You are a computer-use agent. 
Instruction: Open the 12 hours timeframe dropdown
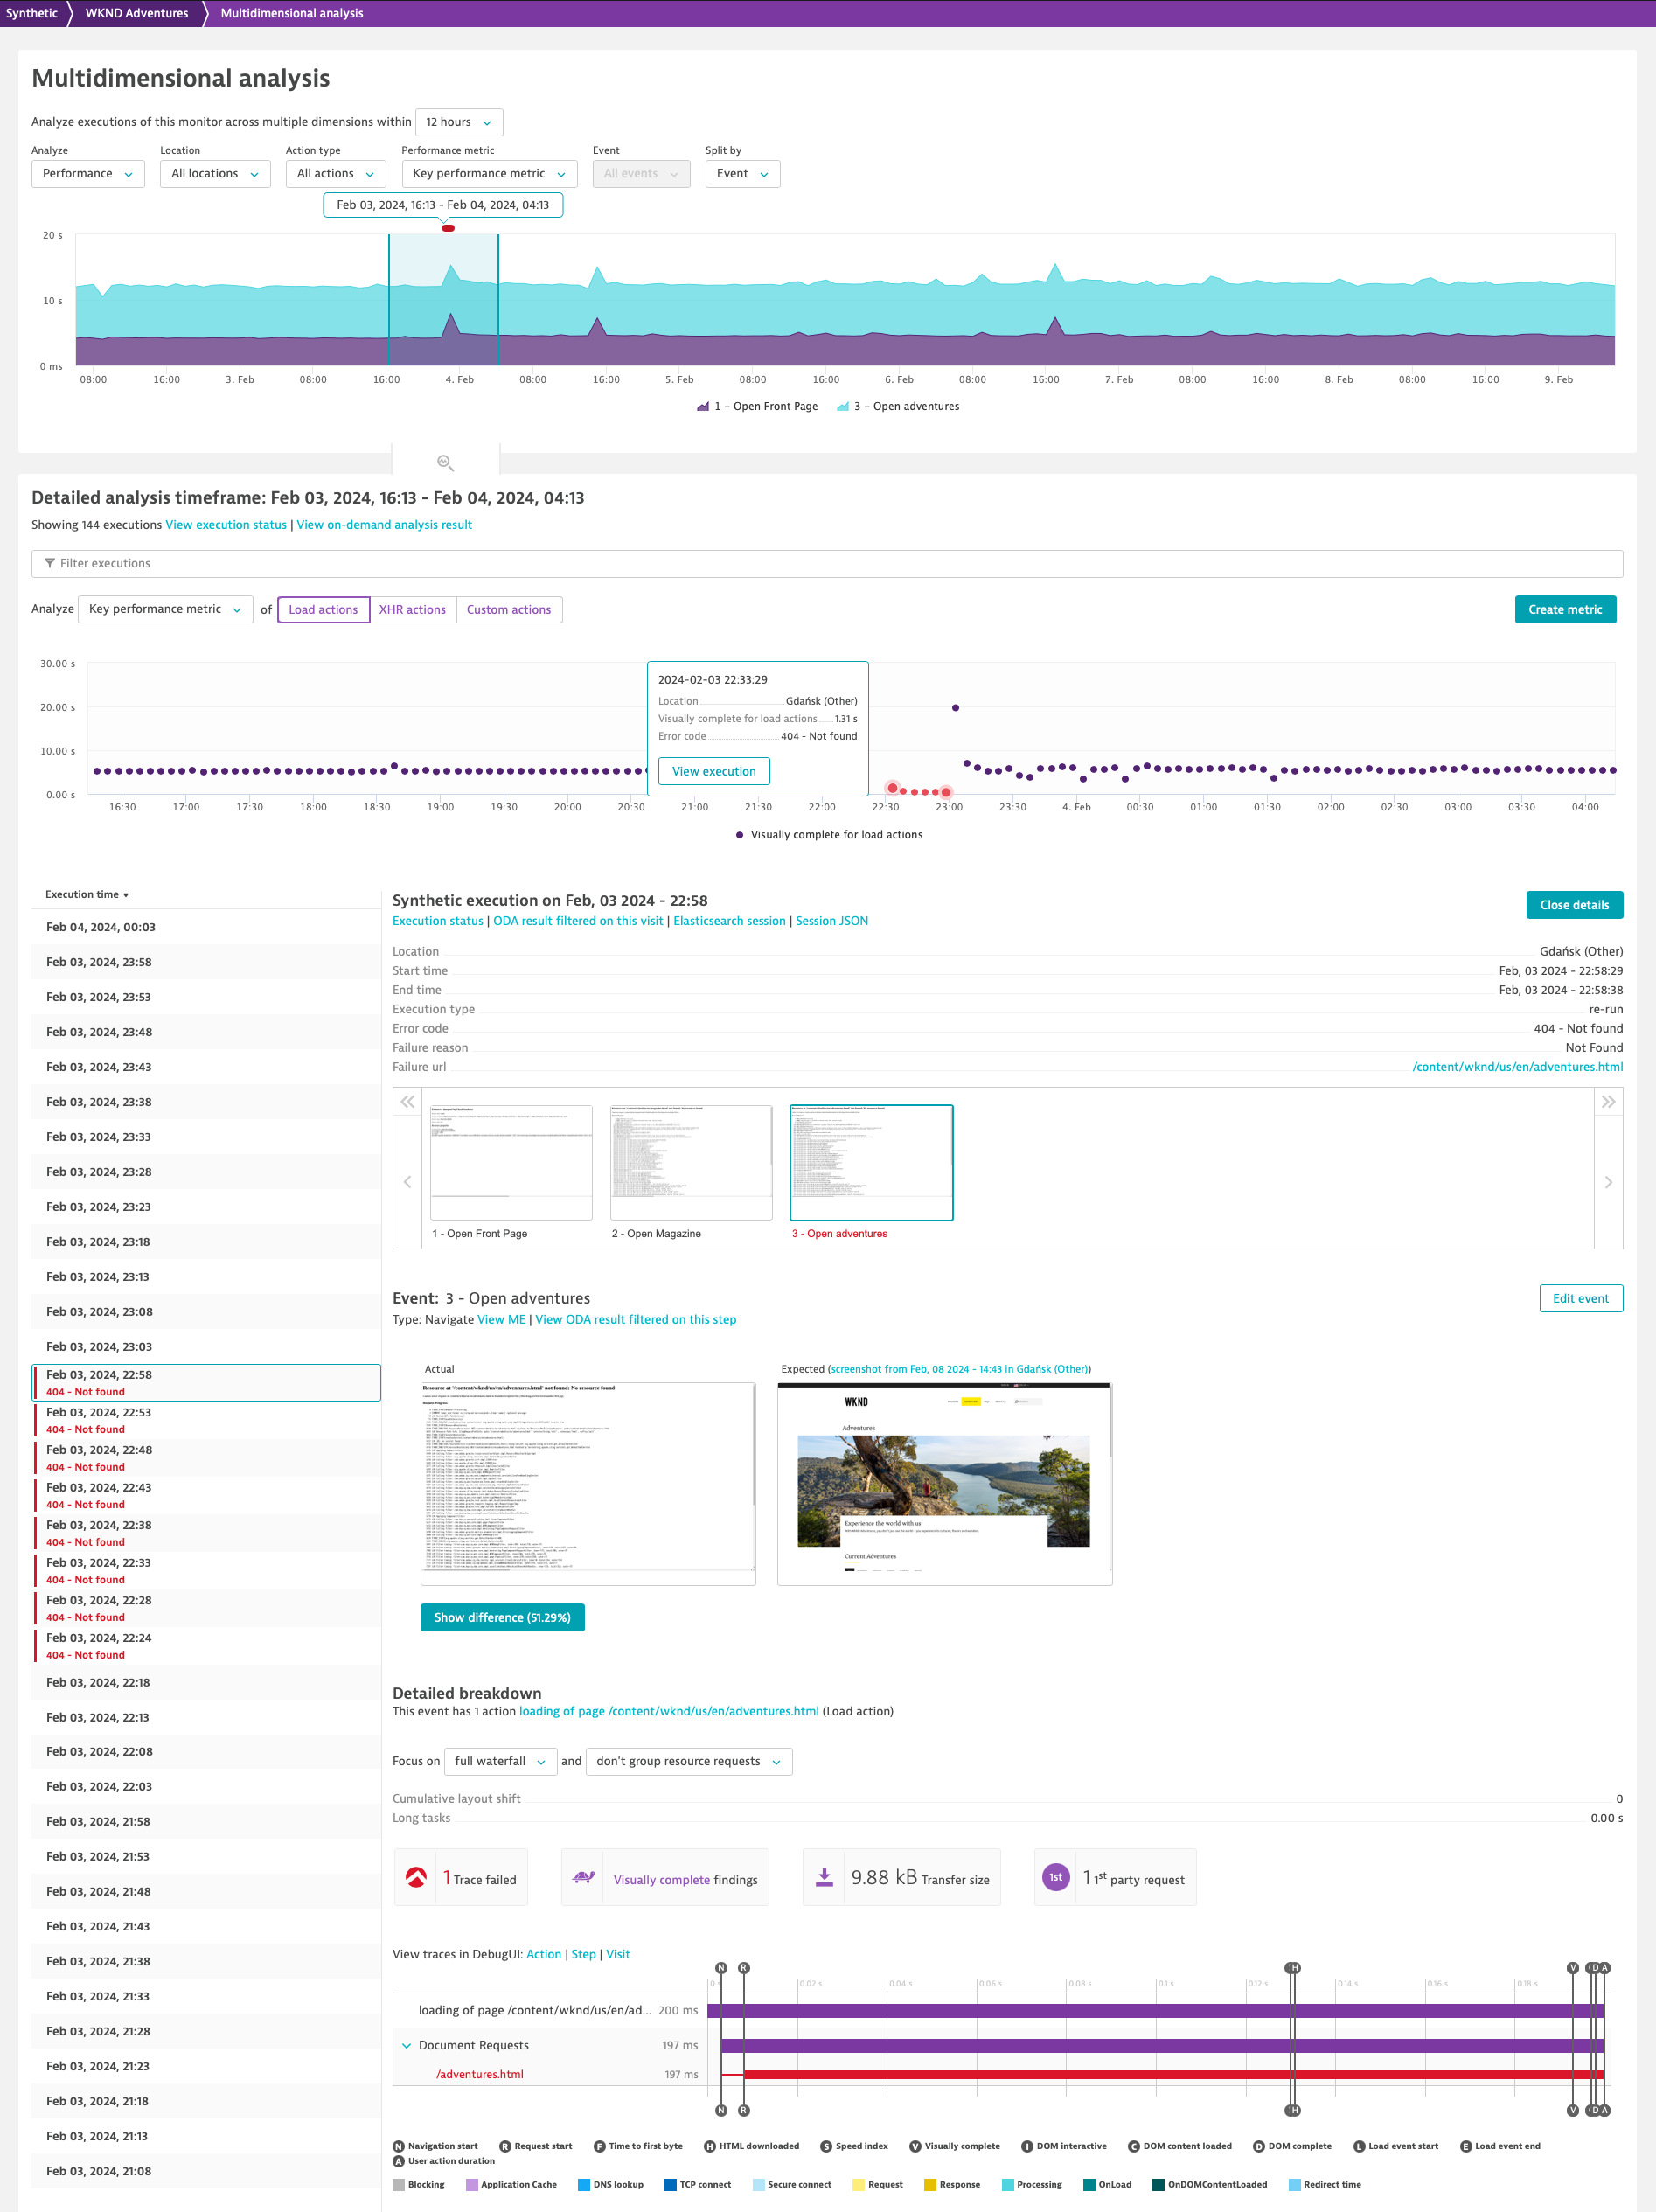[459, 122]
